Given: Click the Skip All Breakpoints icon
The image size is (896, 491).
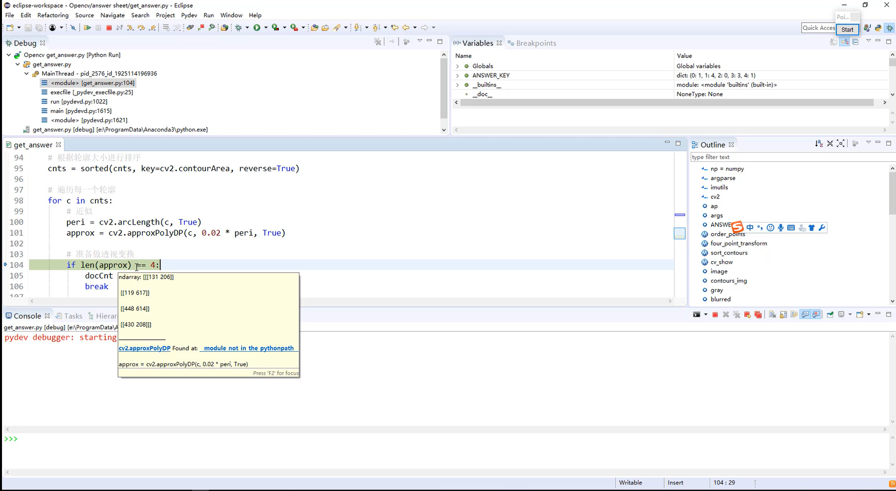Looking at the screenshot, I should coord(73,28).
